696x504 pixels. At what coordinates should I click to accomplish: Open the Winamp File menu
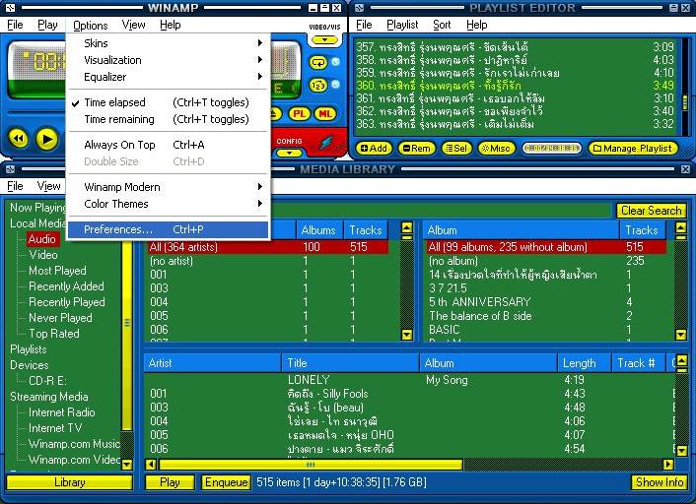[x=15, y=25]
